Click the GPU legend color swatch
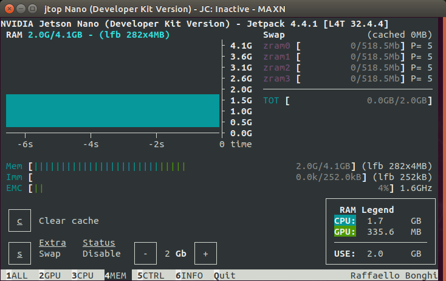Image resolution: width=446 pixels, height=281 pixels. click(x=345, y=232)
